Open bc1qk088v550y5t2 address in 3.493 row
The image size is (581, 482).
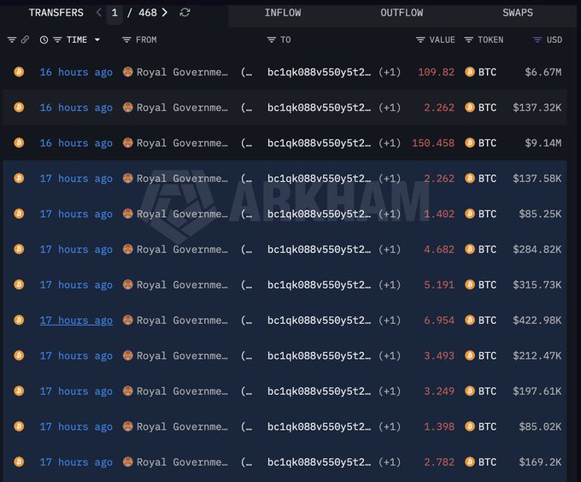click(x=319, y=356)
